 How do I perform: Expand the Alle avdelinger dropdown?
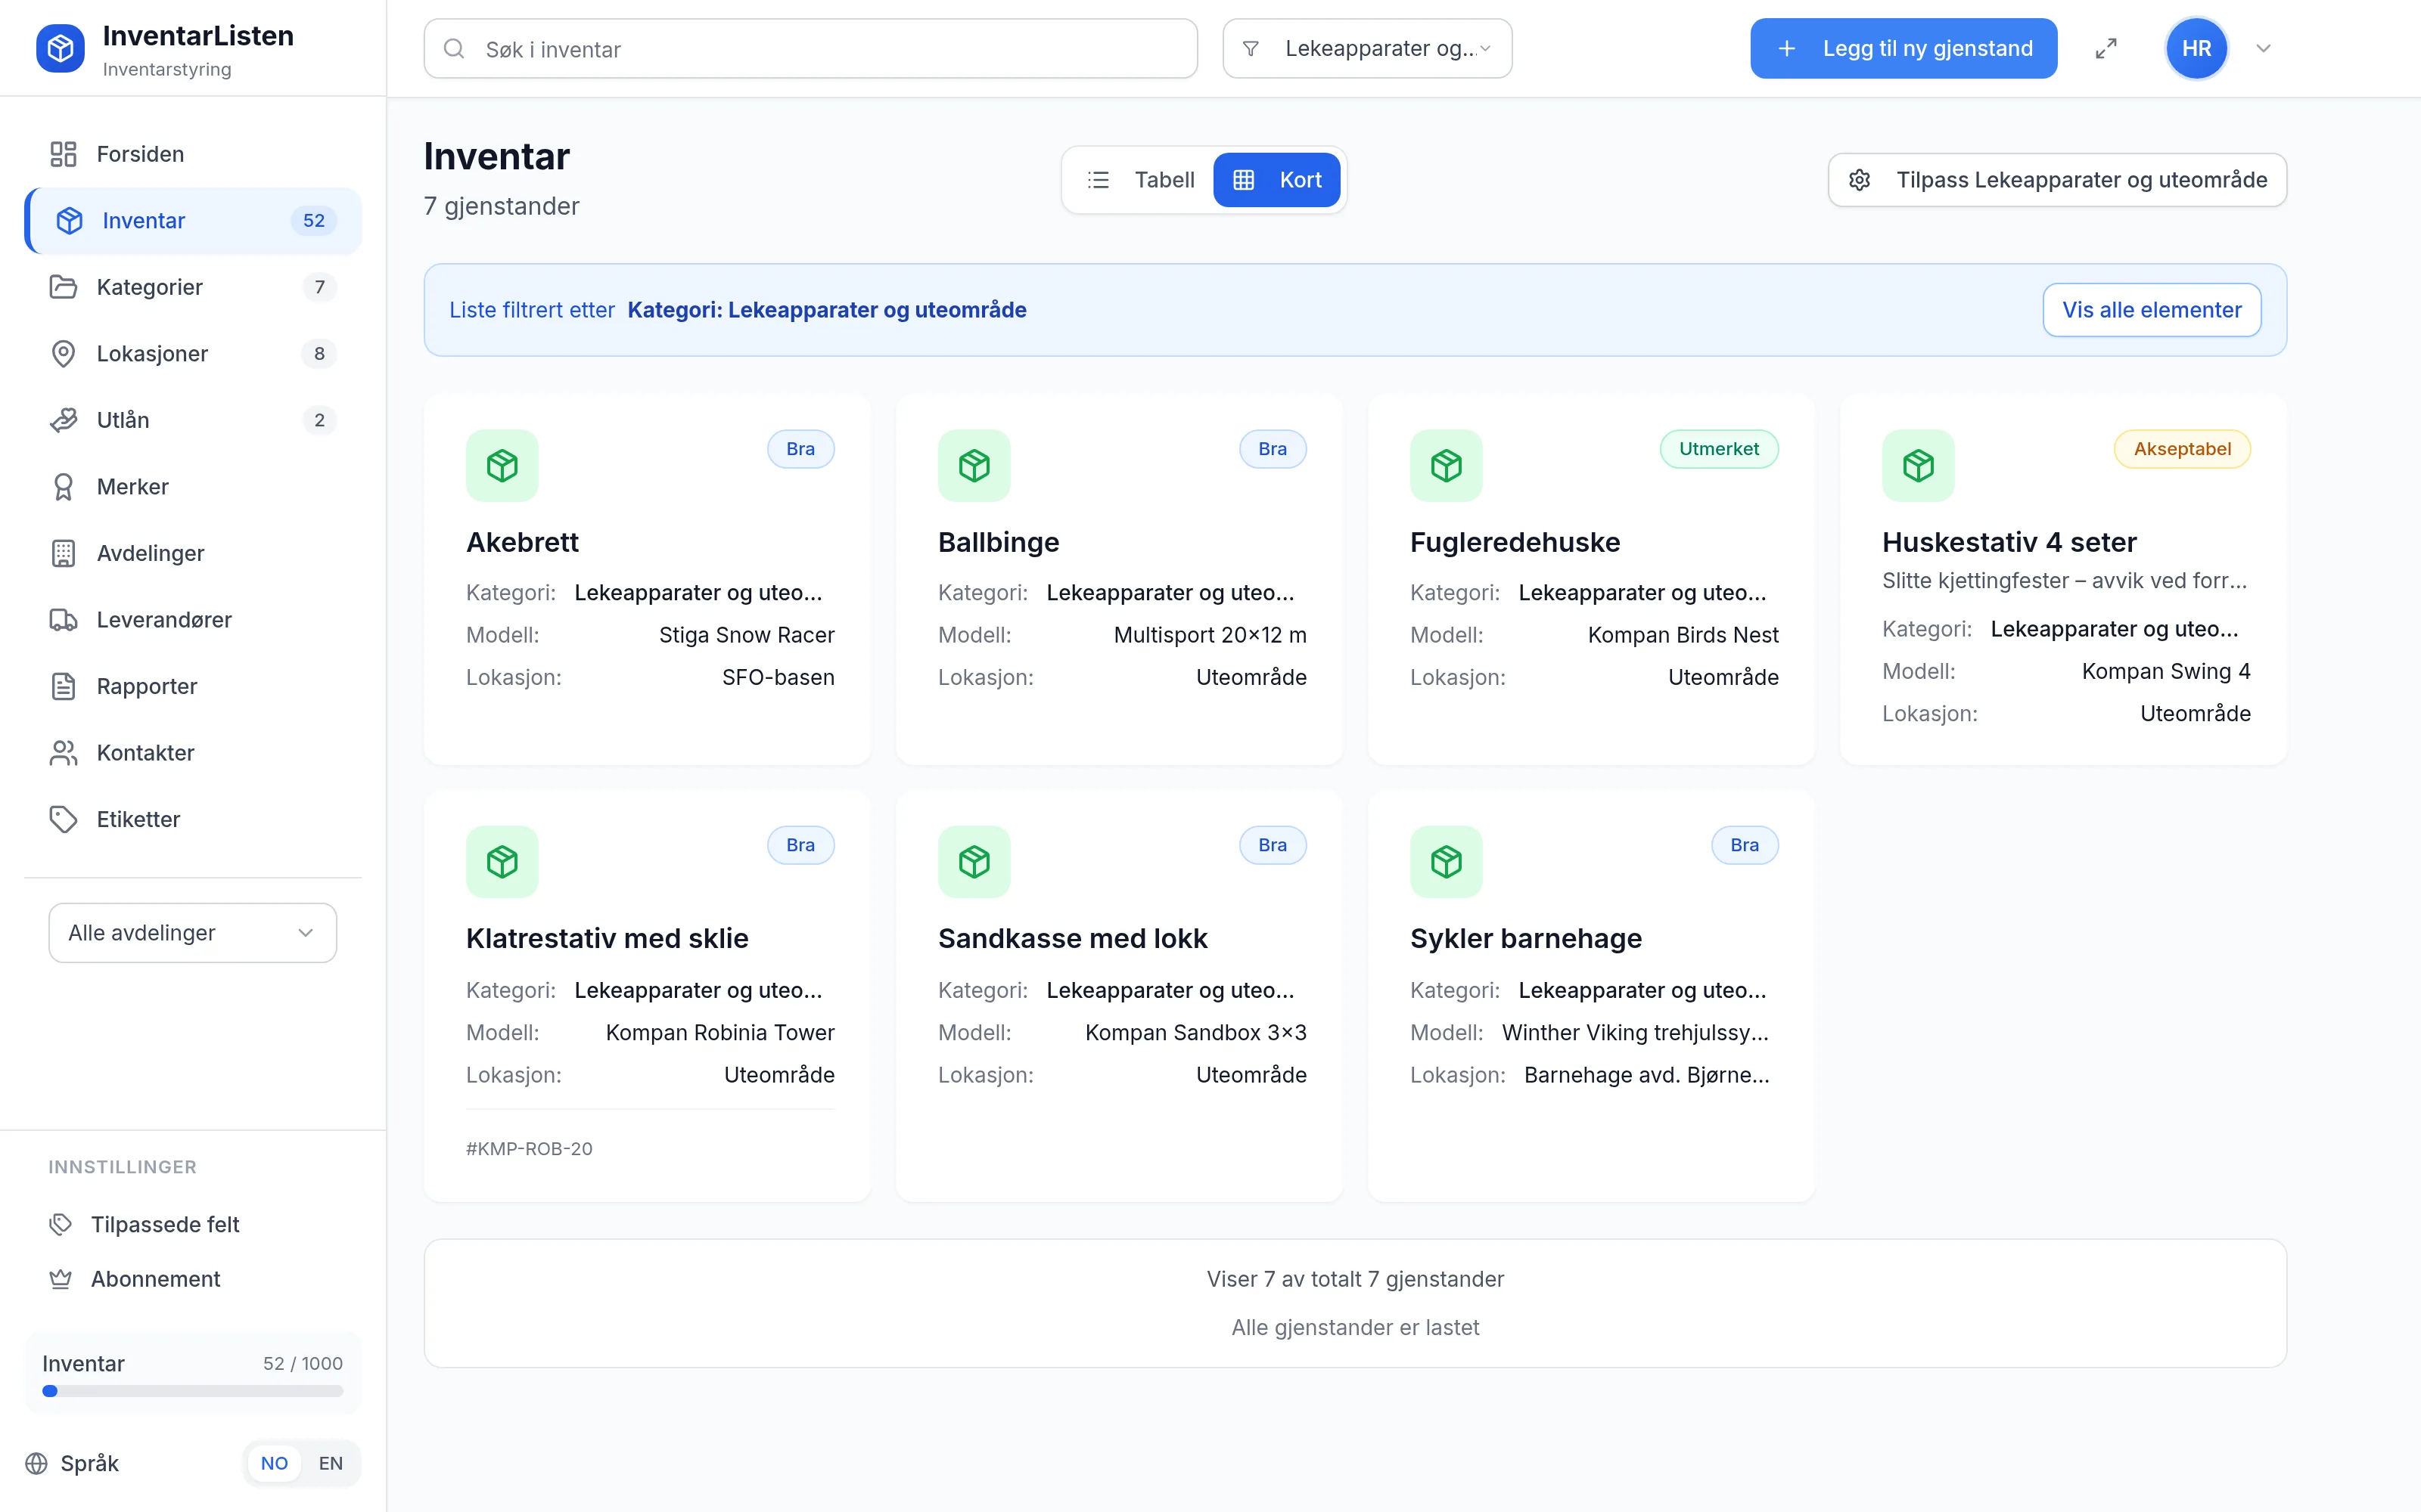click(192, 933)
